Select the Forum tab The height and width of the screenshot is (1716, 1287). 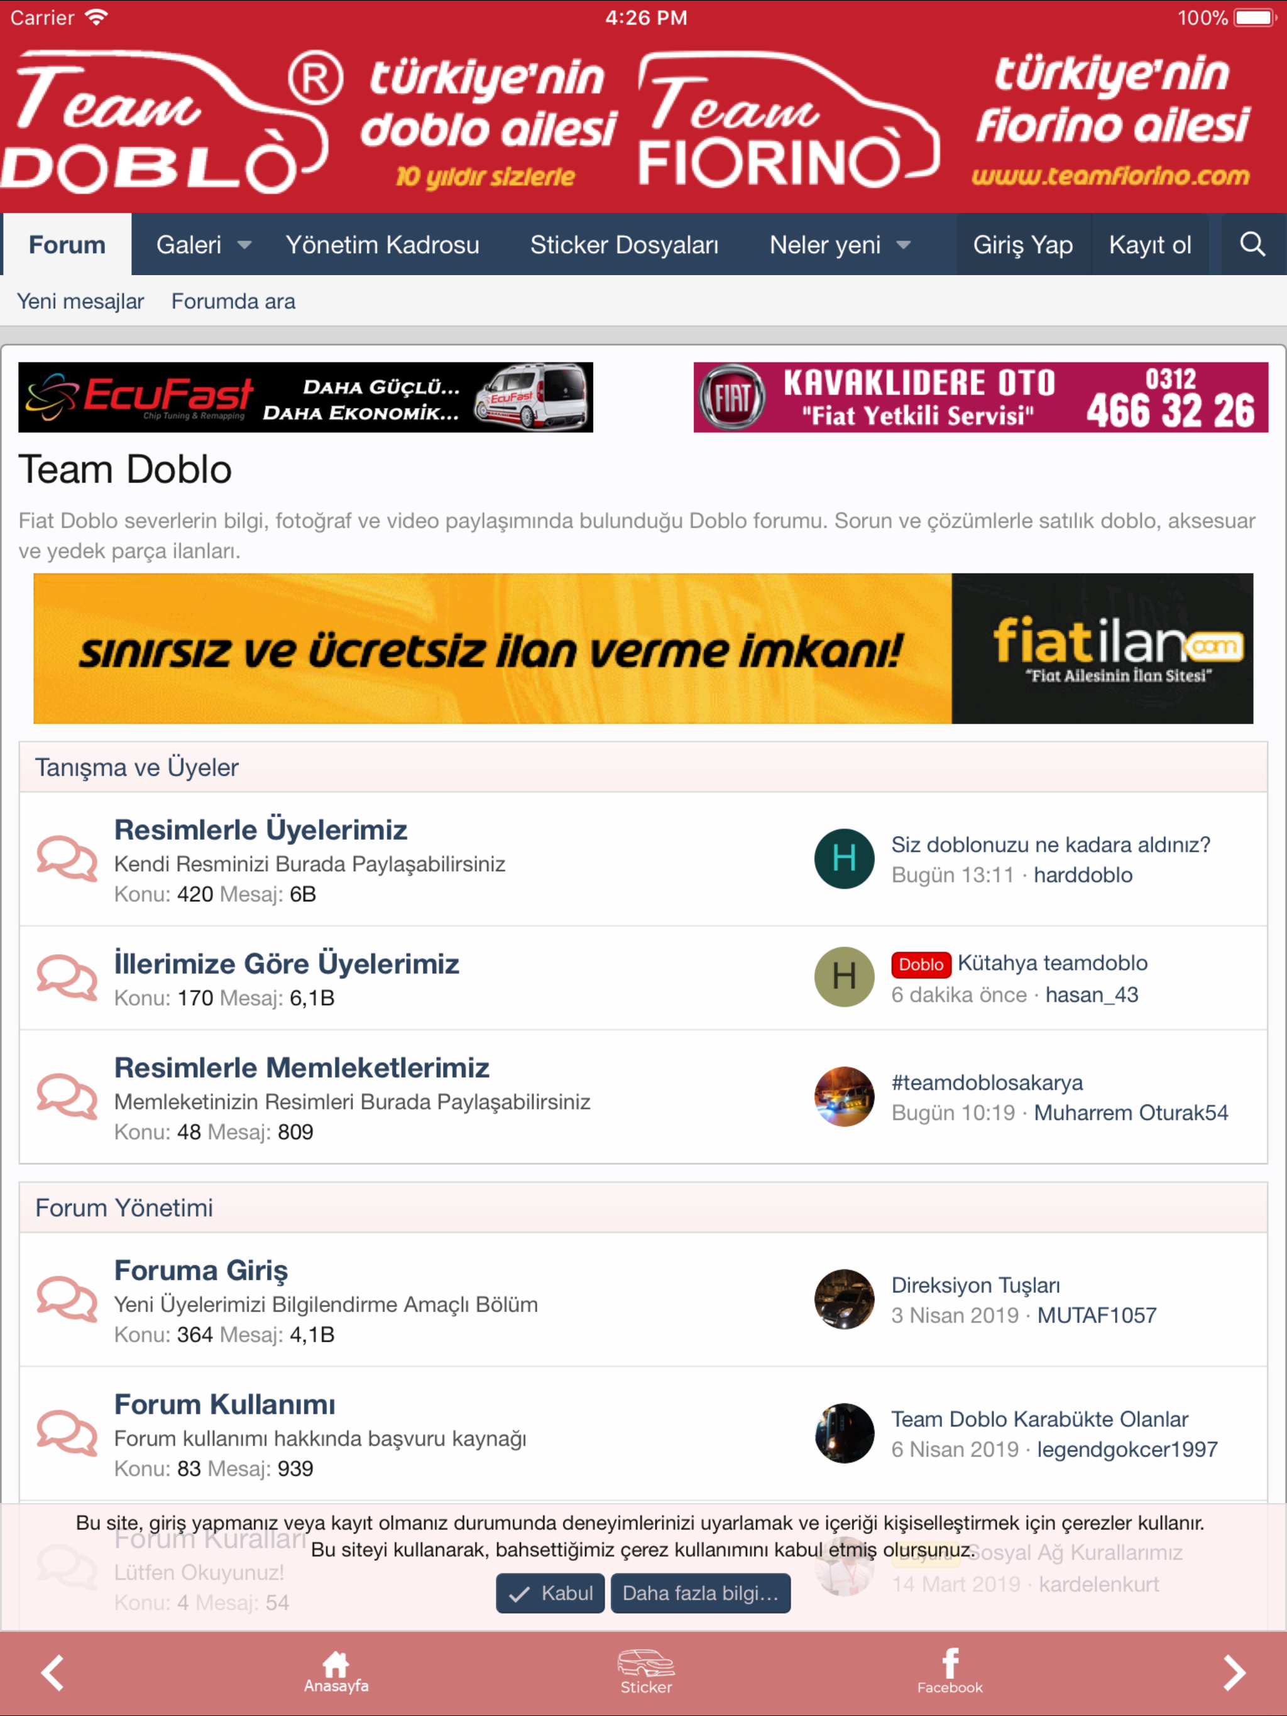tap(67, 244)
